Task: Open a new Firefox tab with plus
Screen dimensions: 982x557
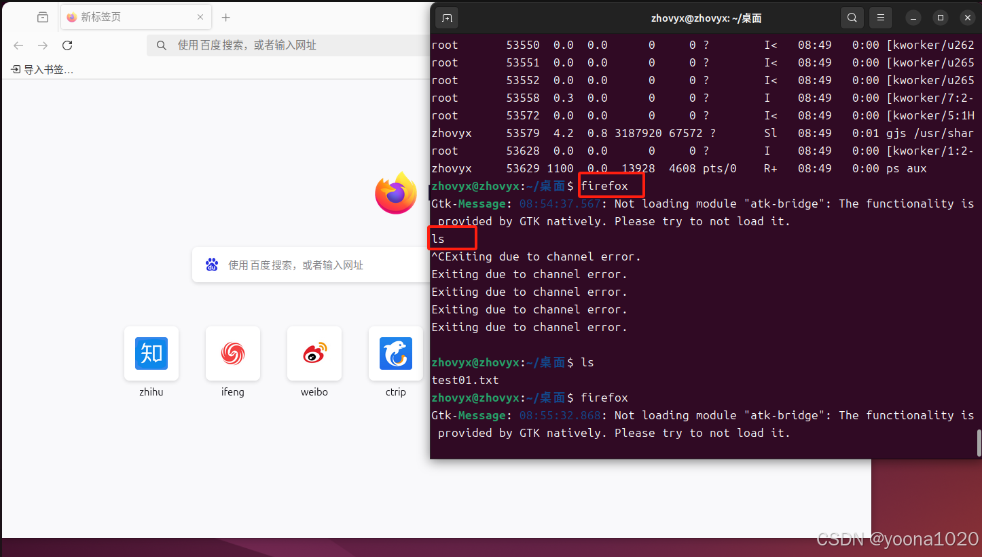Action: [226, 18]
